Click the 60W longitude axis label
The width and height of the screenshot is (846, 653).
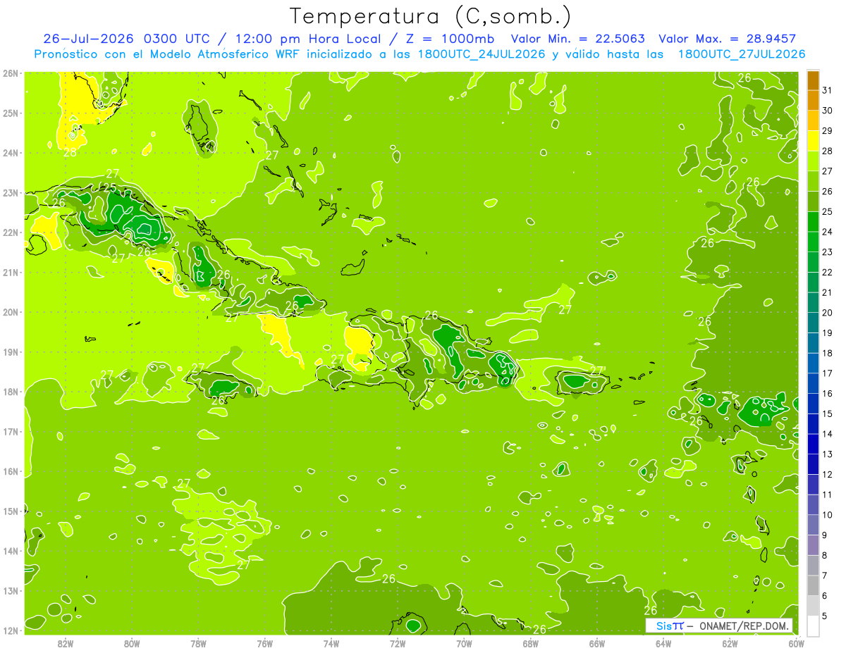(x=796, y=643)
